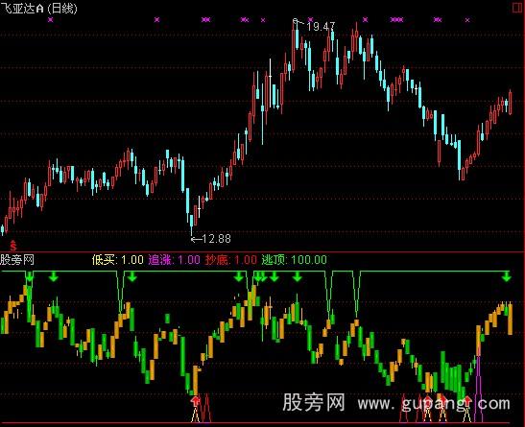The width and height of the screenshot is (525, 427).
Task: Click the 追涨: 1.00 indicator value
Action: click(x=174, y=260)
